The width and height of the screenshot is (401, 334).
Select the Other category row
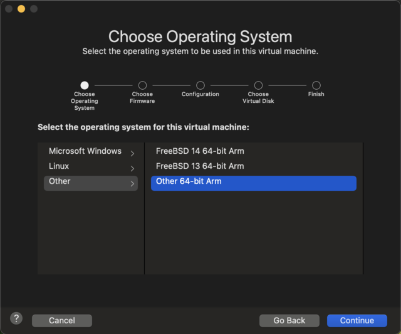point(91,183)
